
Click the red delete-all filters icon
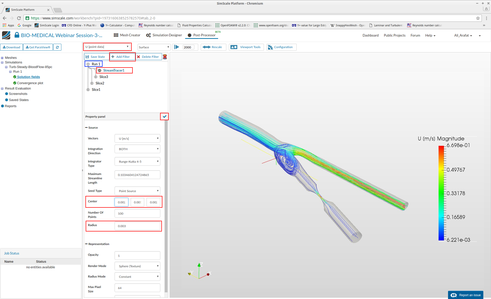pos(165,57)
